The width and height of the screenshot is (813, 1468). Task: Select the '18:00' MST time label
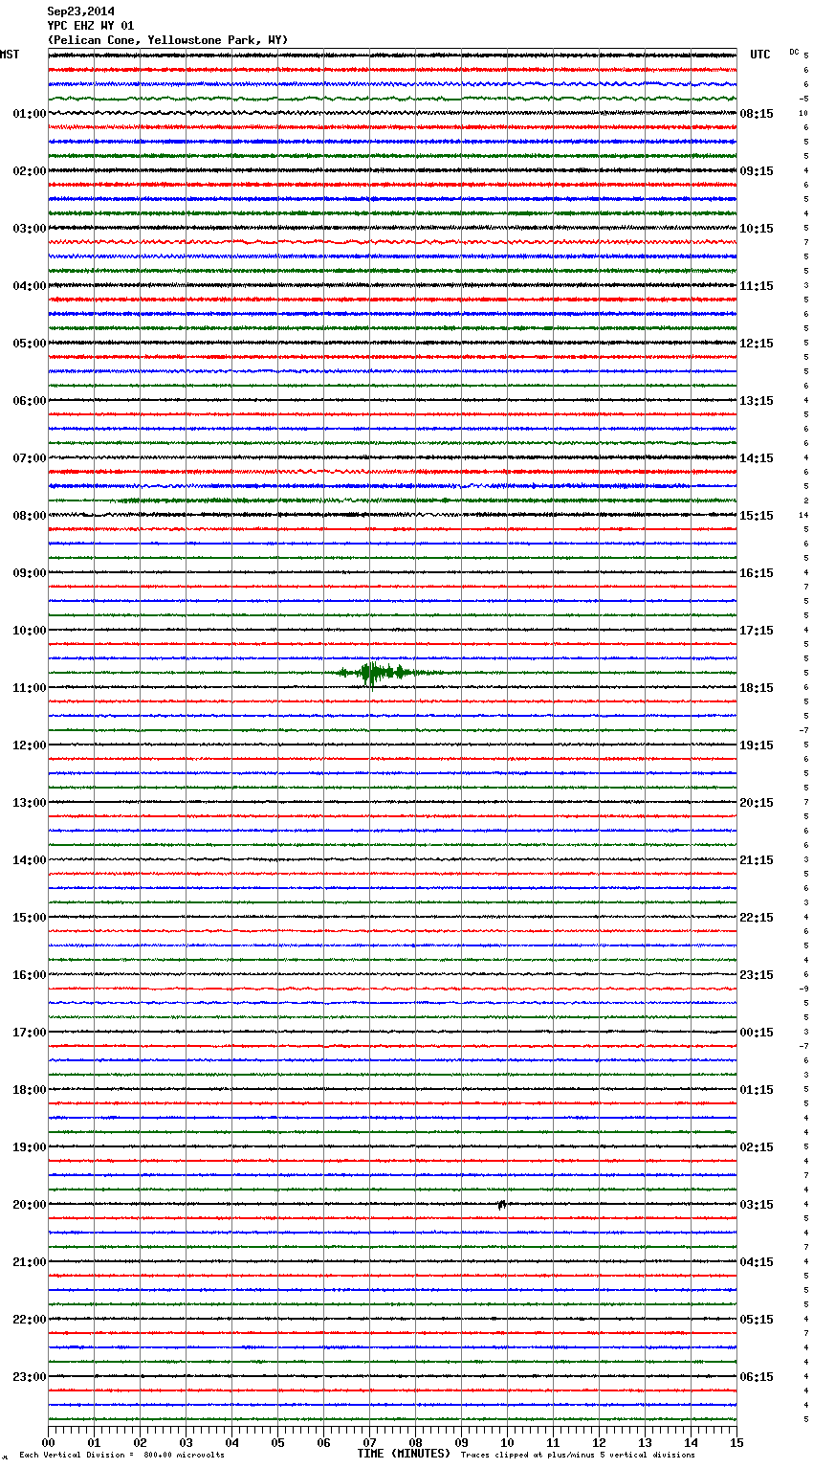(30, 1090)
